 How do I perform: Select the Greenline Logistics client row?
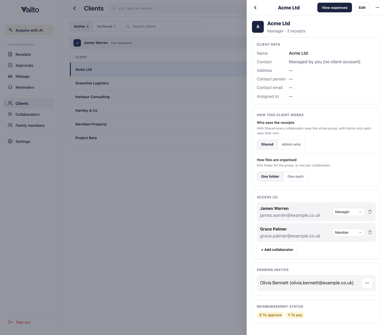158,83
